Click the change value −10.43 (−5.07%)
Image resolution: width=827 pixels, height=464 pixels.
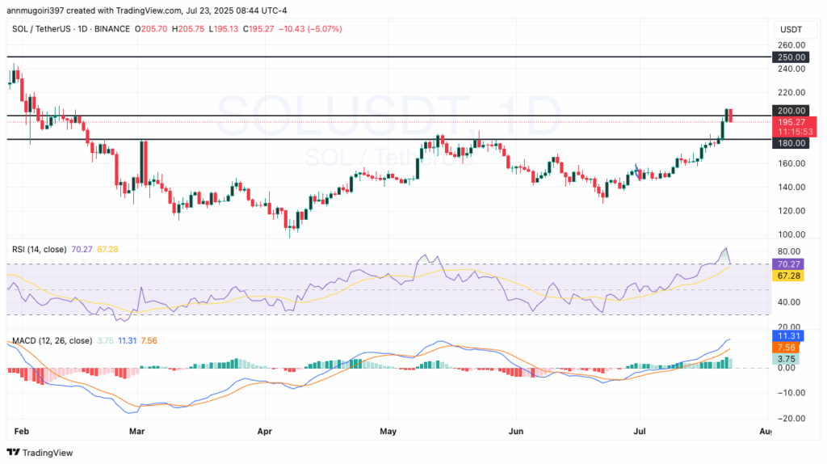[310, 29]
